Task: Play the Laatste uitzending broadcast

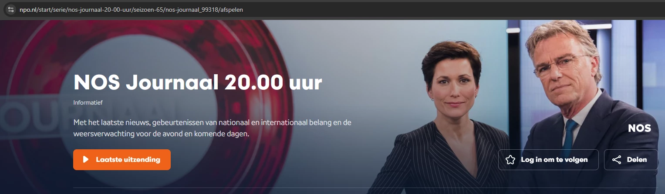Action: pos(122,160)
